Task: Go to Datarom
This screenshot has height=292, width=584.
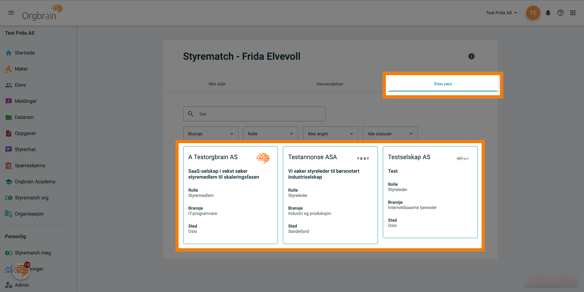Action: [x=24, y=117]
